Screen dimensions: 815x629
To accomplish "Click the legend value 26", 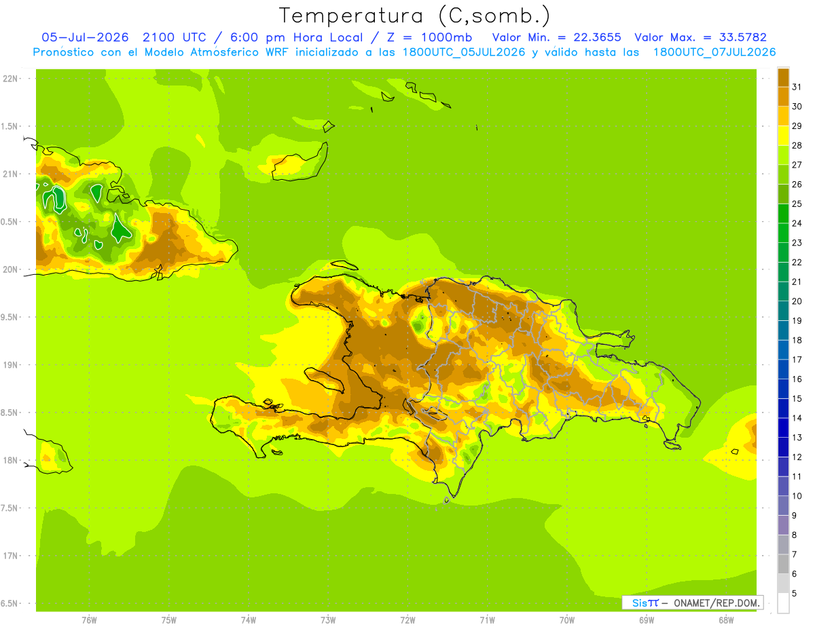I will (797, 185).
